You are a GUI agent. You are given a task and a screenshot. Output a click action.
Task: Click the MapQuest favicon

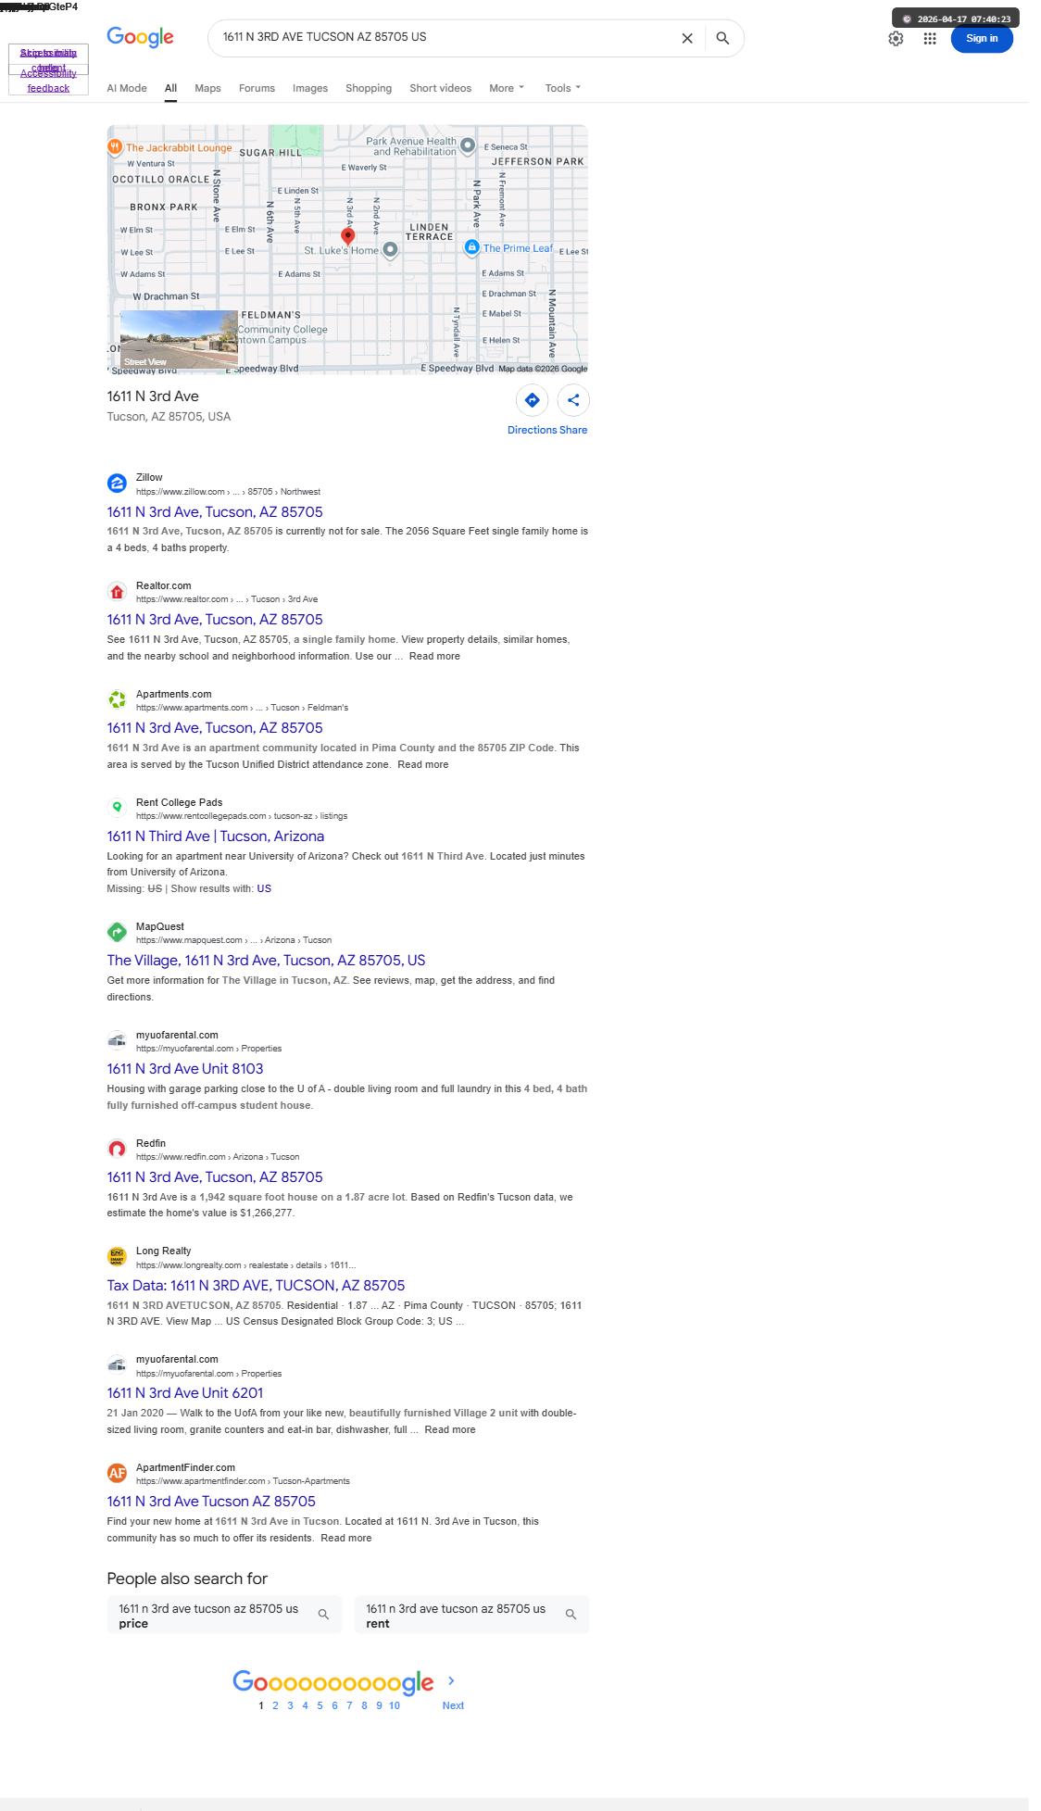point(117,932)
